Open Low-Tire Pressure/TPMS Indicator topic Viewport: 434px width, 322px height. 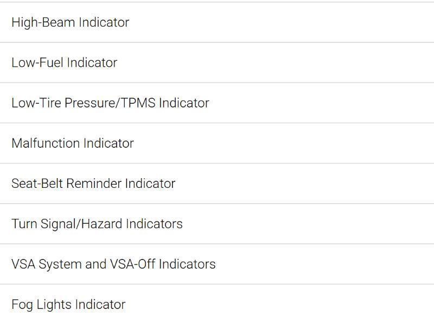[x=110, y=103]
